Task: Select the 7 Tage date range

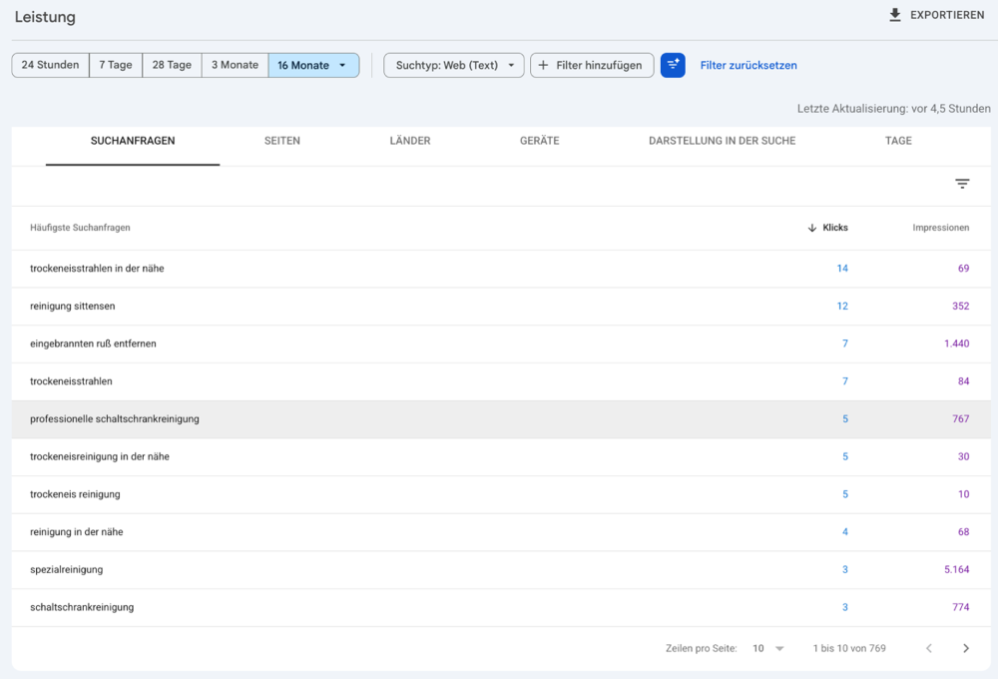Action: click(x=116, y=65)
